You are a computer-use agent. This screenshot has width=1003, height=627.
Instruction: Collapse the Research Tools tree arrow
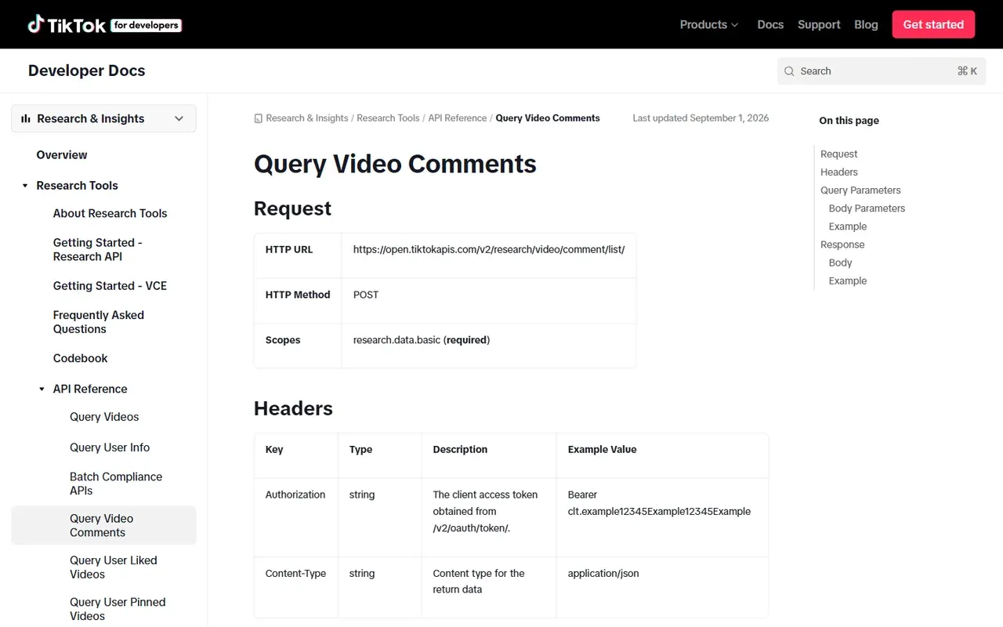[25, 186]
